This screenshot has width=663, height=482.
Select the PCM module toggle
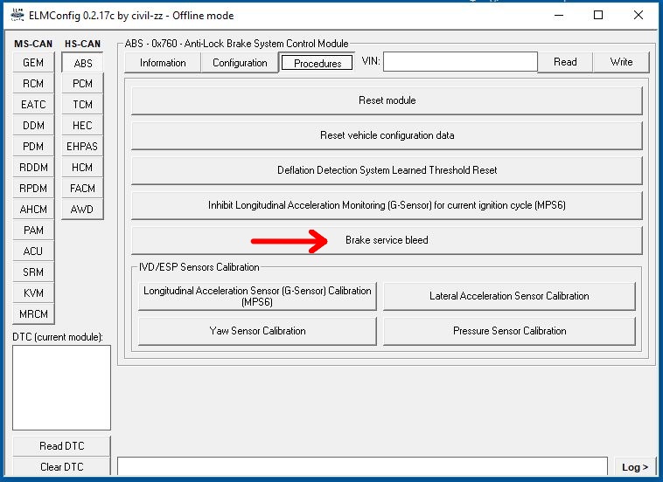pos(83,84)
